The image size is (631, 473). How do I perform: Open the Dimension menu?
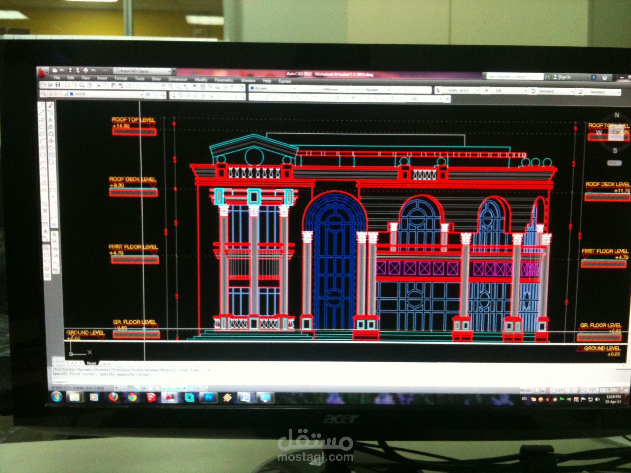tap(178, 79)
